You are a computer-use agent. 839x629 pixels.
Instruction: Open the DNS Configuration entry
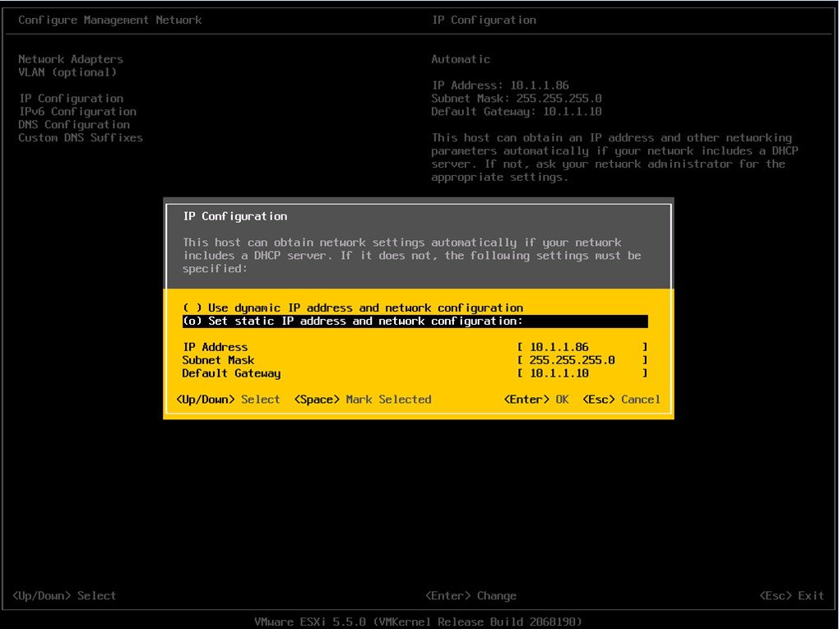click(74, 125)
